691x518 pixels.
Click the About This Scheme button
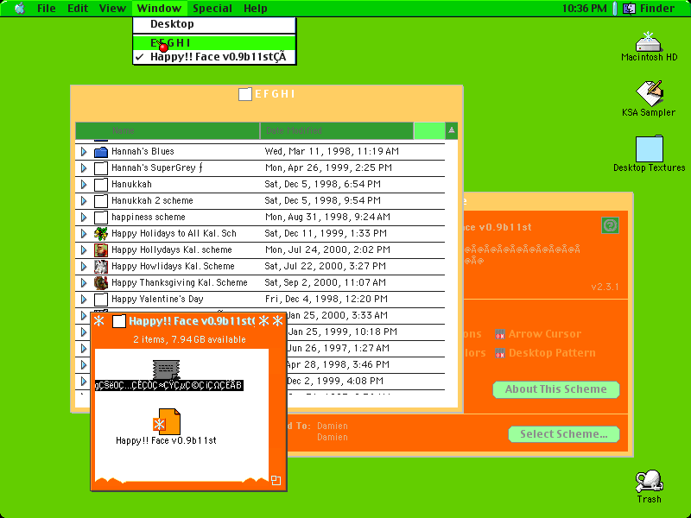[x=556, y=389]
